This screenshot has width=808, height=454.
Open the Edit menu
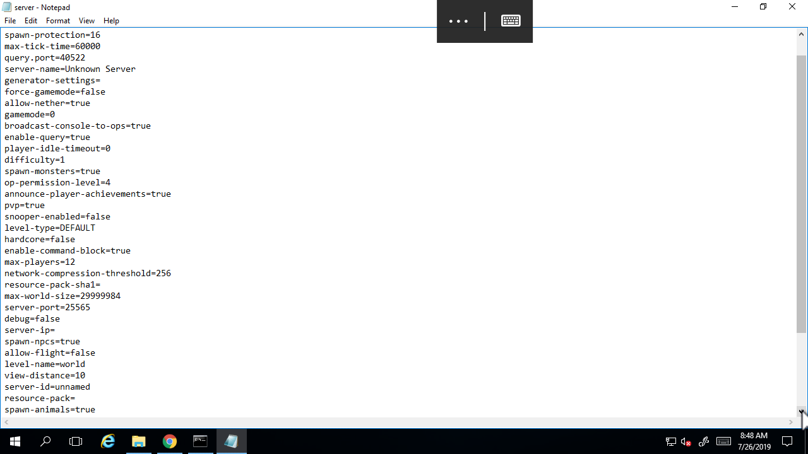click(x=31, y=21)
